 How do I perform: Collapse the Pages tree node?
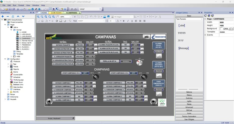coord(5,25)
